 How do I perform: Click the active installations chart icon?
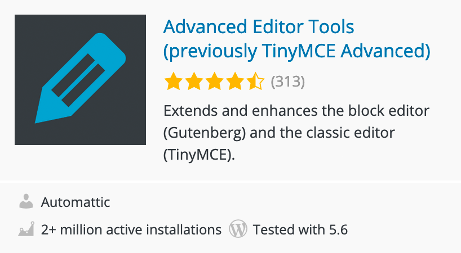click(x=26, y=229)
